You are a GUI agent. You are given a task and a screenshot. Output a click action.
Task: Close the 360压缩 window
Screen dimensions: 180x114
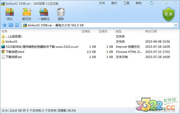tap(175, 3)
